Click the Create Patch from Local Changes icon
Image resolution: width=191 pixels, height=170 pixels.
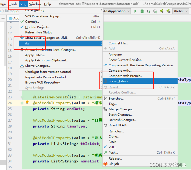pos(22,50)
